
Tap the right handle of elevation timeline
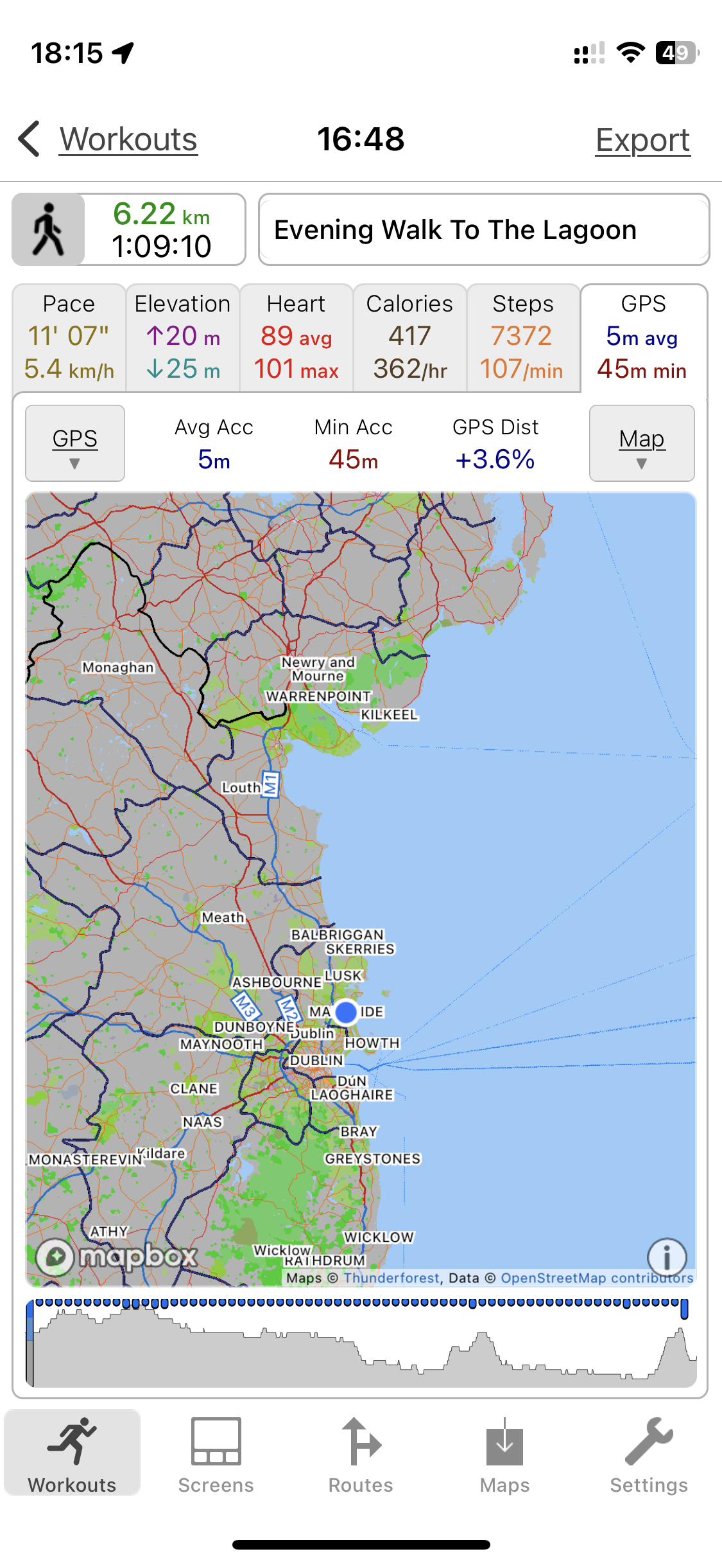[x=684, y=1309]
